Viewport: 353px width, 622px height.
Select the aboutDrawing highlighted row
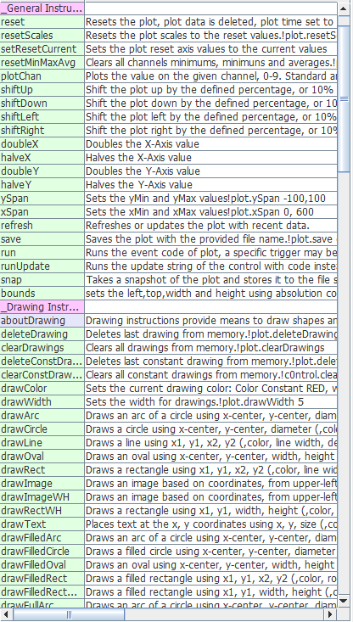(x=169, y=321)
